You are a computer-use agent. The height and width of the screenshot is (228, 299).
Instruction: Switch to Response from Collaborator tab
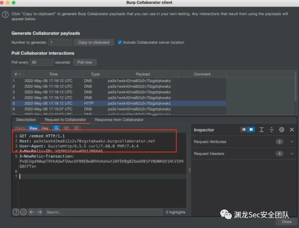[x=119, y=120]
